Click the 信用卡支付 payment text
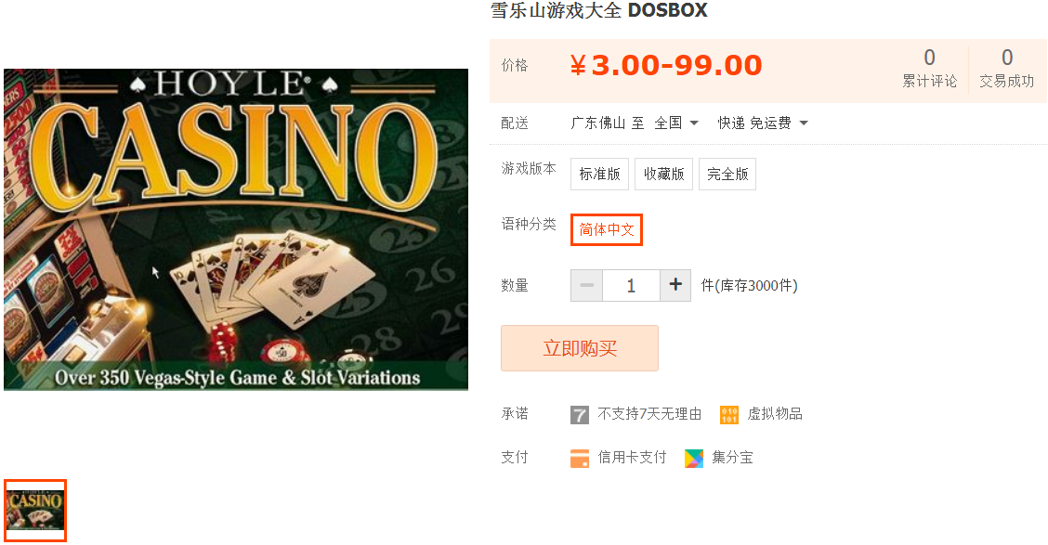 point(632,458)
